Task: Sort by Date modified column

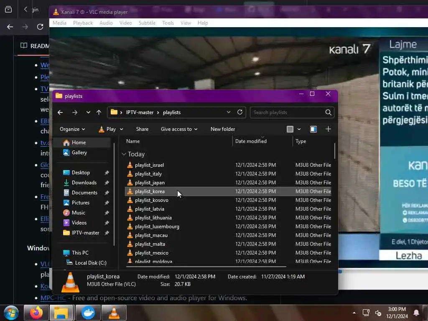Action: (x=251, y=141)
